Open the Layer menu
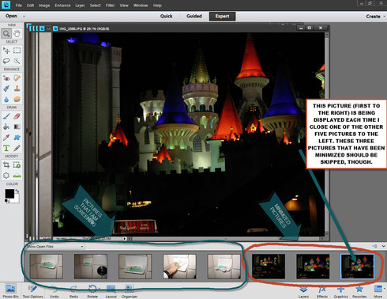 (80, 6)
